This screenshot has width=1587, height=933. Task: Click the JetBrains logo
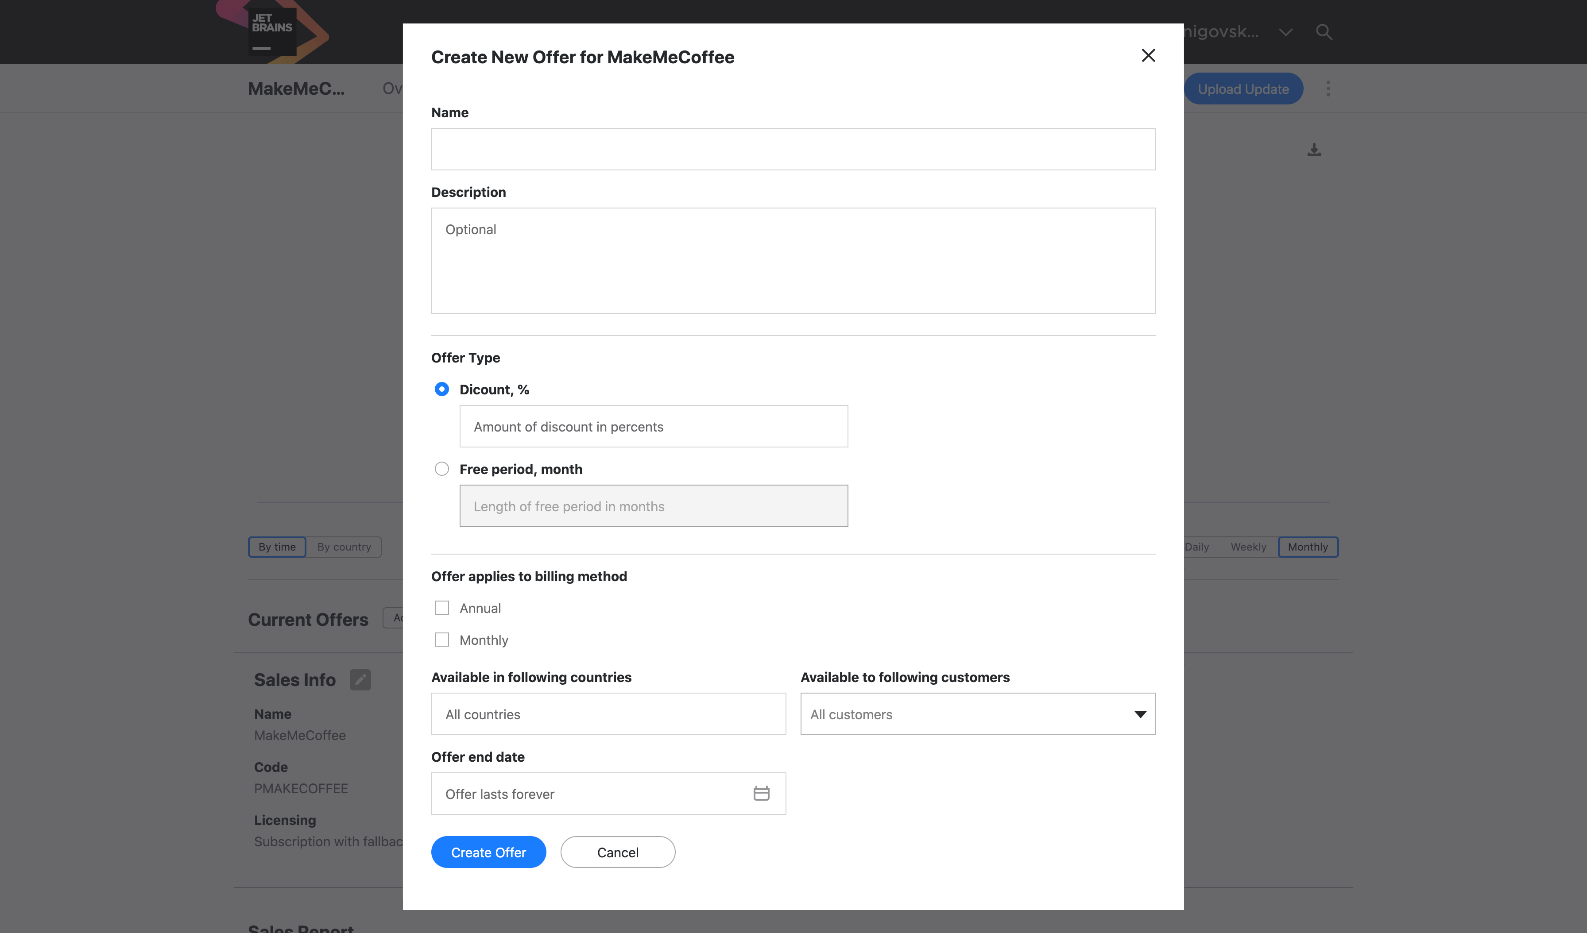pyautogui.click(x=272, y=31)
